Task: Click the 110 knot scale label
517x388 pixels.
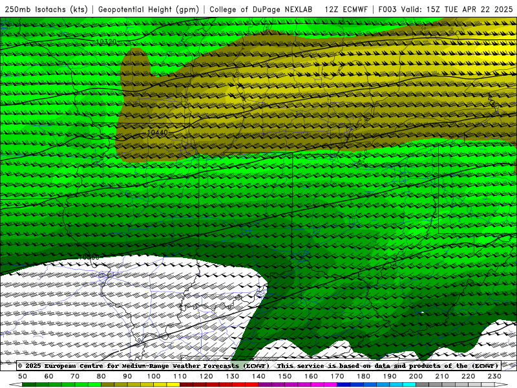Action: coord(180,376)
